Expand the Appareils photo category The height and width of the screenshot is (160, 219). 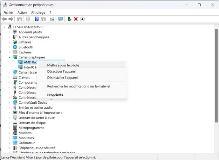click(x=10, y=32)
